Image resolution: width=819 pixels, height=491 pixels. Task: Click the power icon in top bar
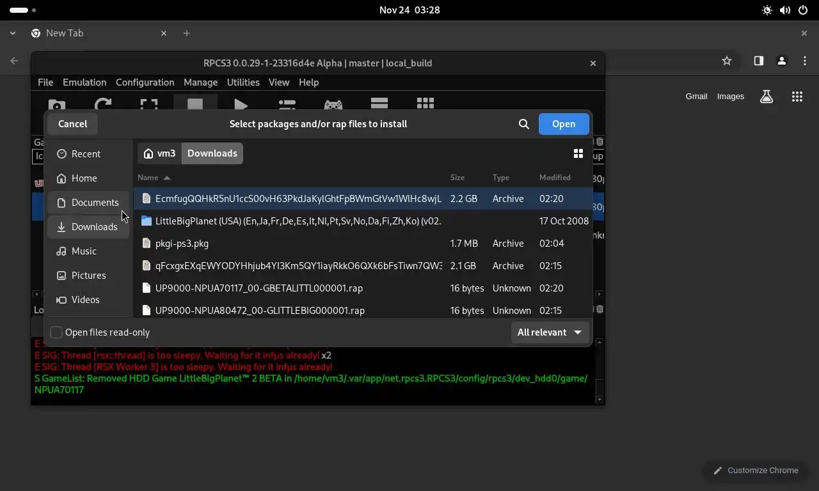[803, 10]
